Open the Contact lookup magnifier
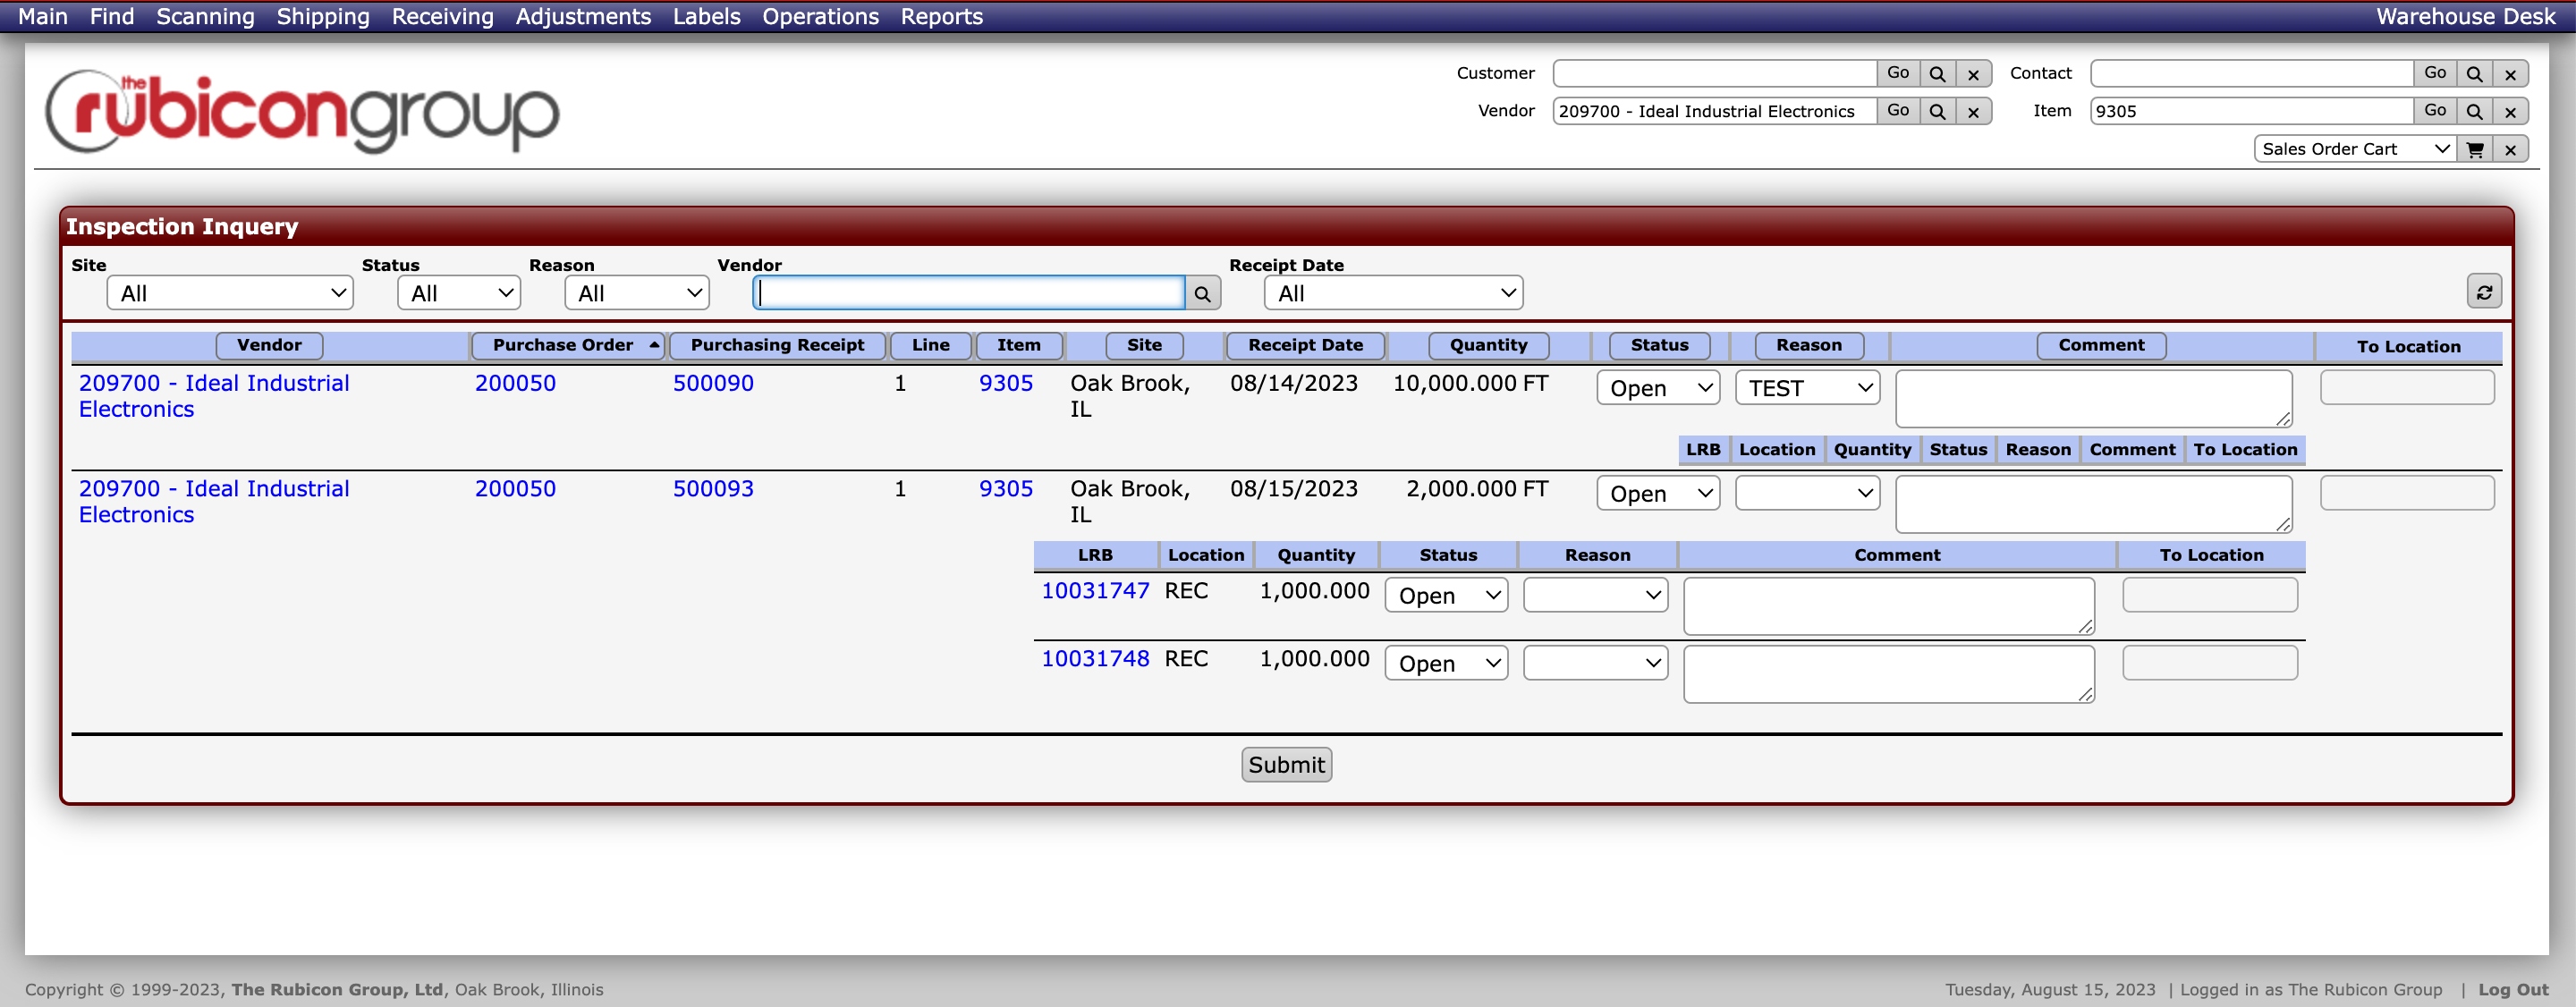Screen dimensions: 2576x1007 click(2474, 72)
